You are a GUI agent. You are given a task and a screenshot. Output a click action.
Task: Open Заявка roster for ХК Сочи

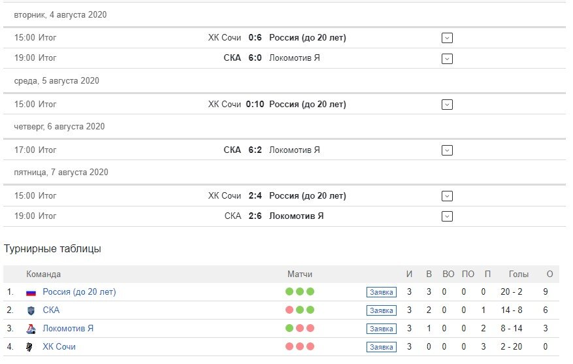click(381, 347)
